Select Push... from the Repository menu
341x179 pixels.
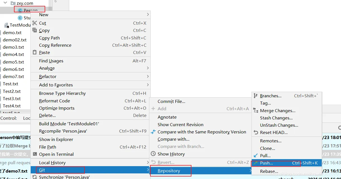point(266,163)
